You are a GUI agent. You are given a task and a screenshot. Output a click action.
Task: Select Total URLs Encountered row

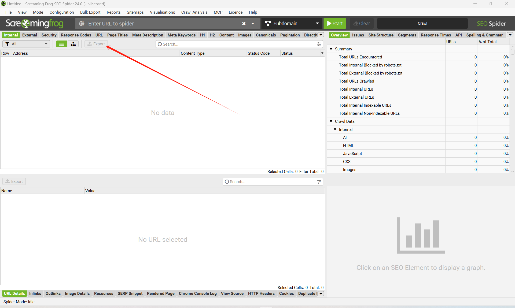tap(418, 57)
